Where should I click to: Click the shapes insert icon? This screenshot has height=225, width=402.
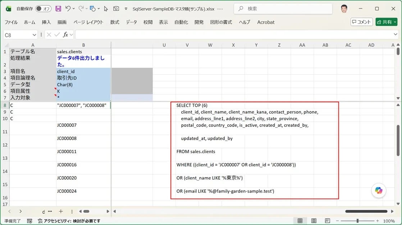[x=93, y=9]
